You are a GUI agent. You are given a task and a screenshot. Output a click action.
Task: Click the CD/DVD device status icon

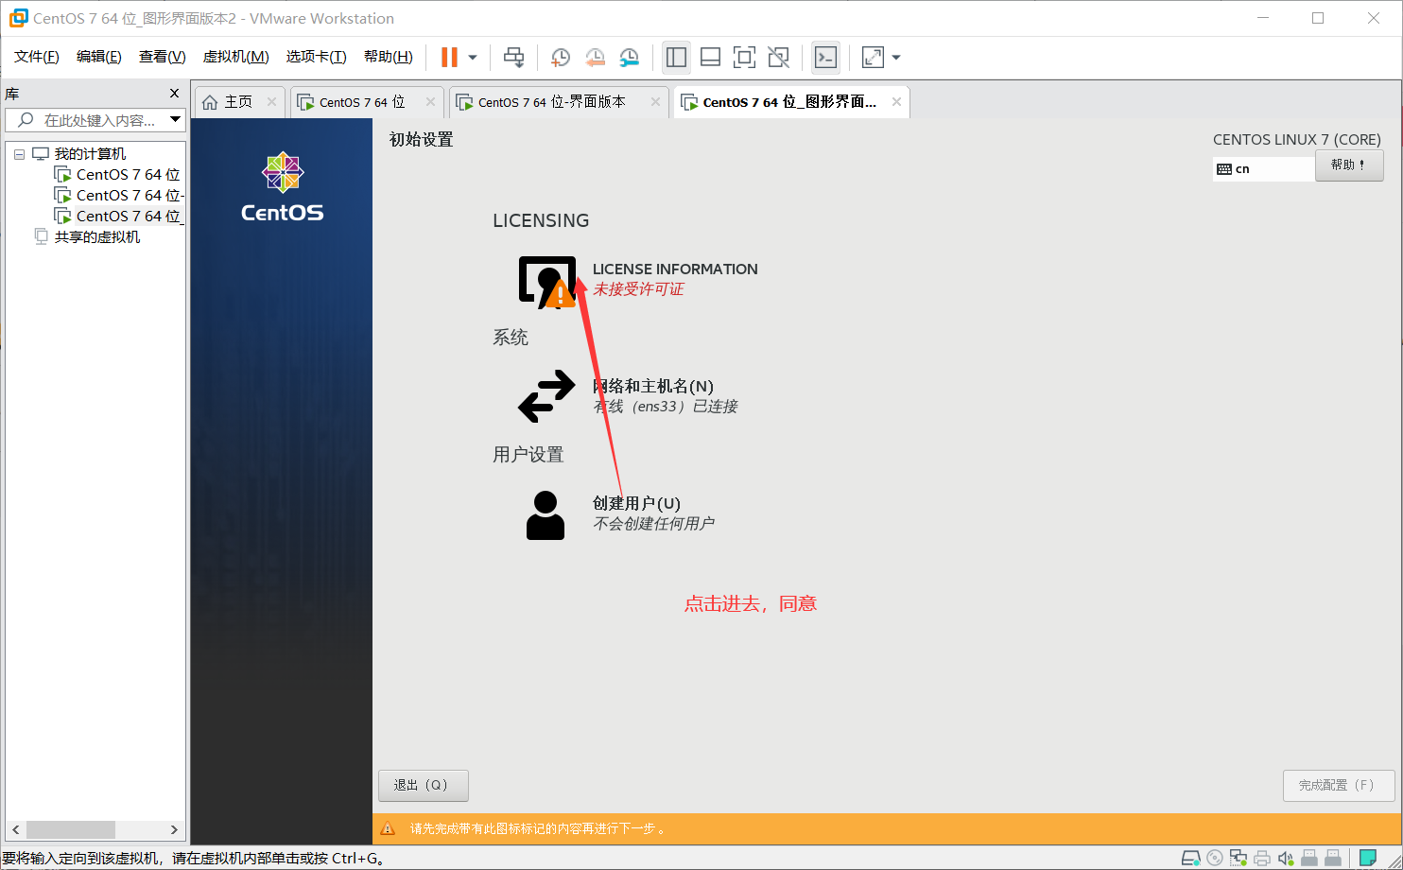click(1215, 858)
